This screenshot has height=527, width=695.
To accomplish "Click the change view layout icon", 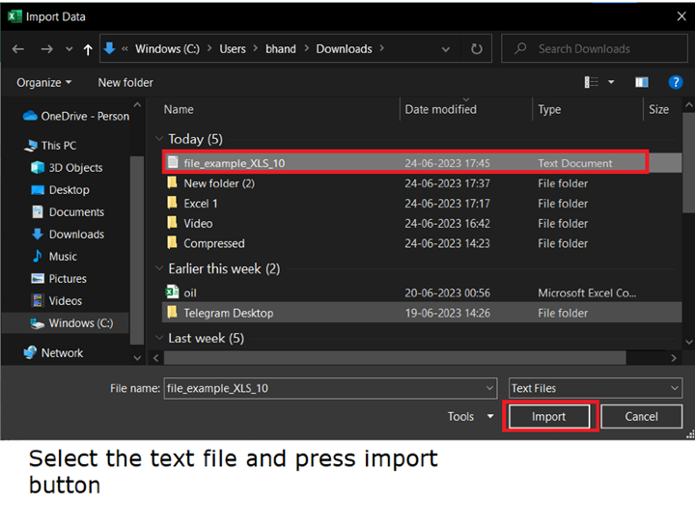I will [592, 83].
